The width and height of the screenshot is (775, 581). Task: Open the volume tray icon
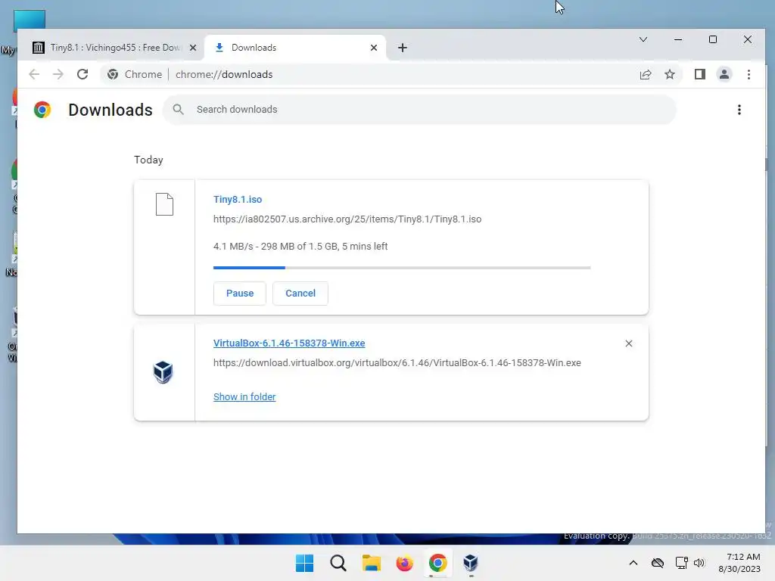click(699, 563)
